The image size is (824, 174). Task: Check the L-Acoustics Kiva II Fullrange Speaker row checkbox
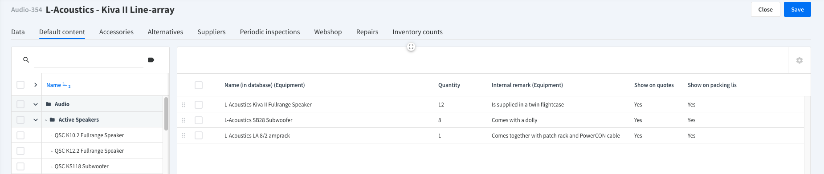coord(199,105)
